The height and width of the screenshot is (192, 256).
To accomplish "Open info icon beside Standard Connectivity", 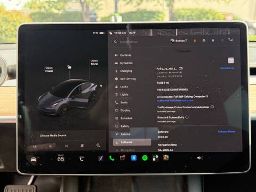I will pos(187,117).
